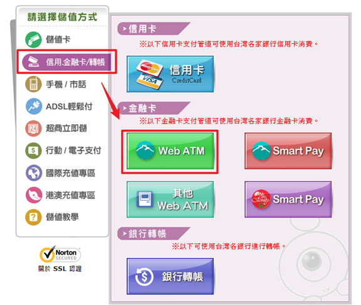Viewport: 361px width, 305px height.
Task: Open 儲值教學 question mark icon
Action: pyautogui.click(x=33, y=217)
